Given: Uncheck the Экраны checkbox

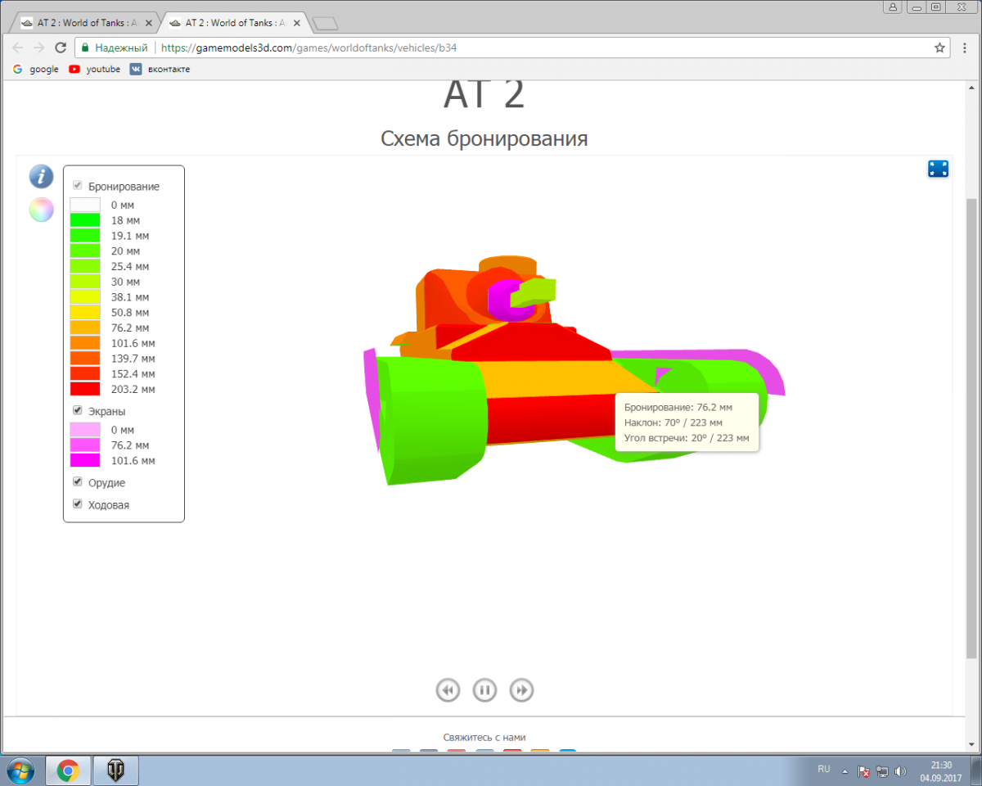Looking at the screenshot, I should (78, 410).
